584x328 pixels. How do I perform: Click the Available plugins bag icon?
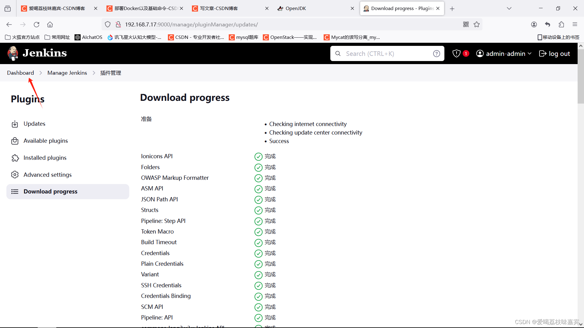15,141
